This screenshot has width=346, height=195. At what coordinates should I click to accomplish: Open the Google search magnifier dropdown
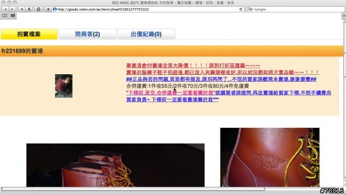pyautogui.click(x=250, y=9)
